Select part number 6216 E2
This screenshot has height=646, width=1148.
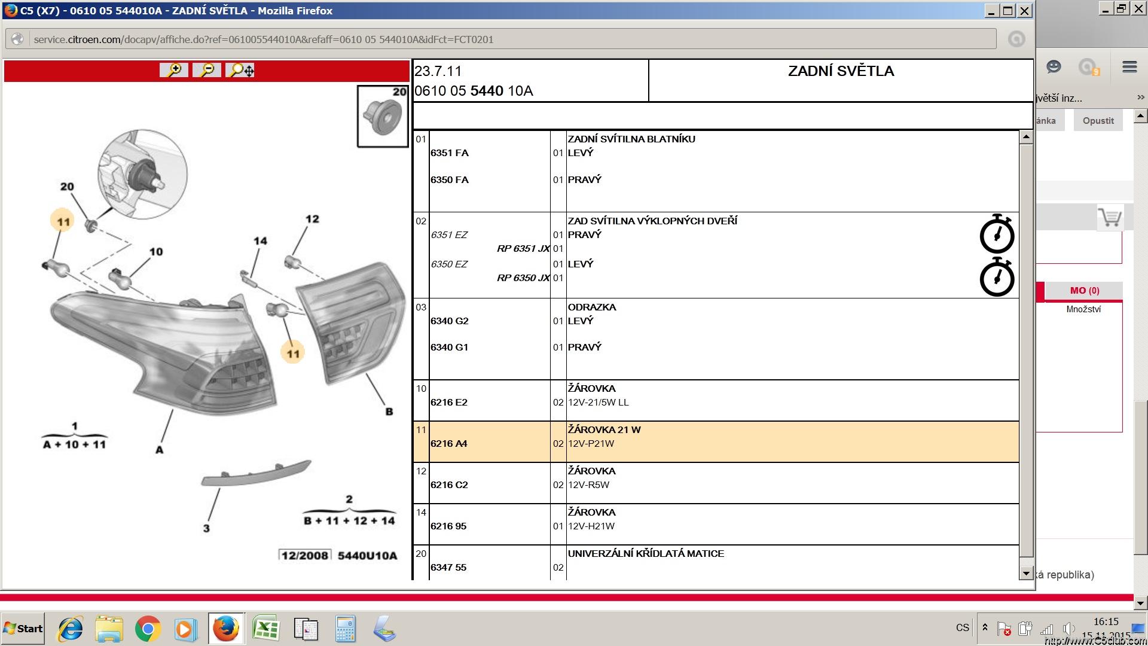coord(449,403)
